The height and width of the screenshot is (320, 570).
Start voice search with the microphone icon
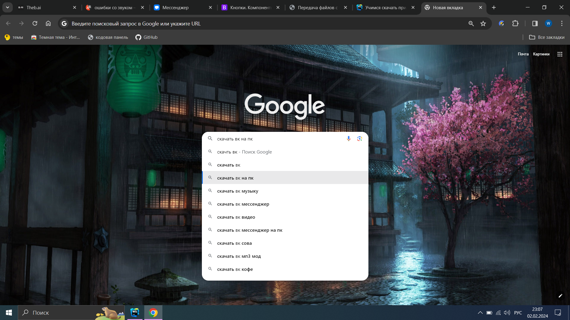[x=349, y=139]
